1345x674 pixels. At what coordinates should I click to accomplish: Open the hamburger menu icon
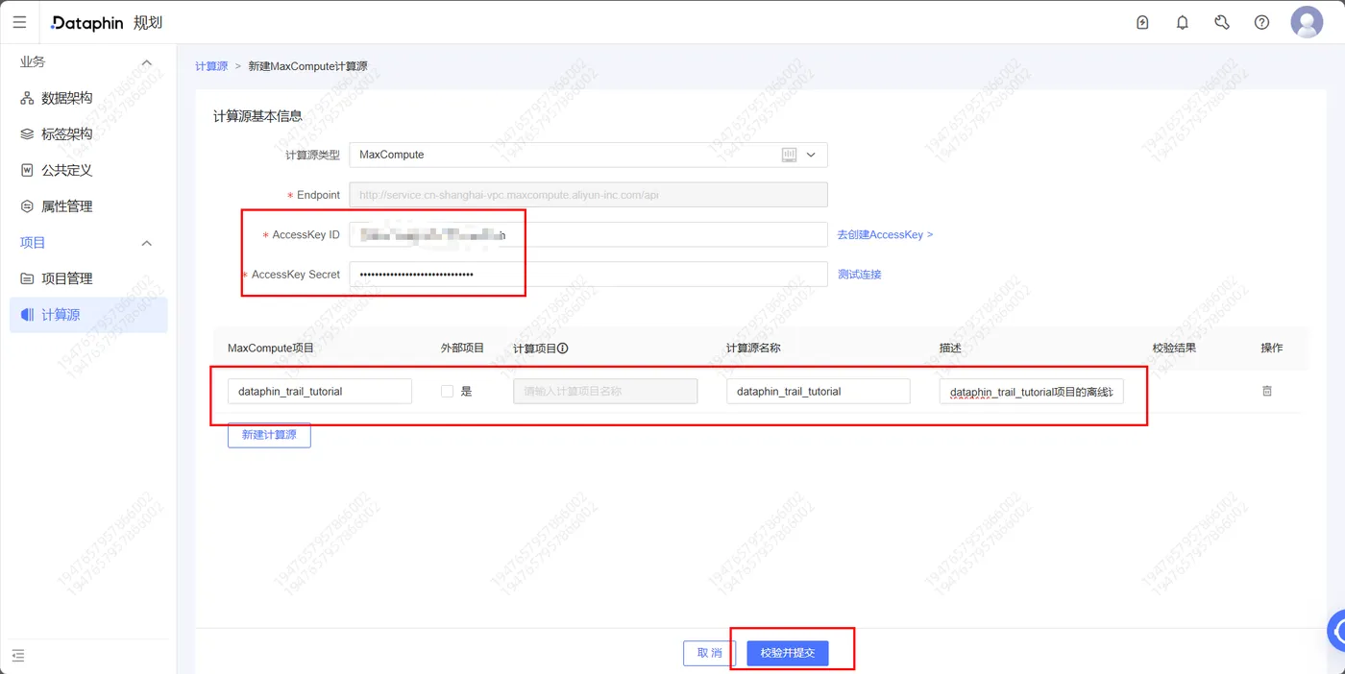point(19,22)
